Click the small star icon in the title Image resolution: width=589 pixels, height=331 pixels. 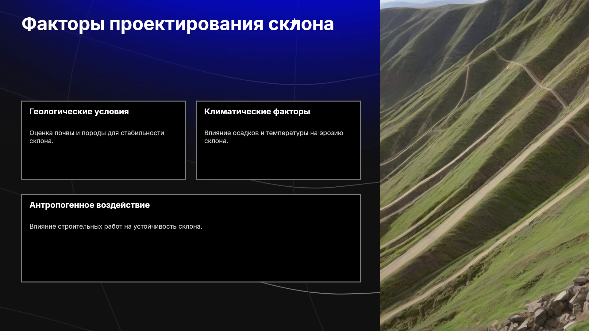[294, 23]
